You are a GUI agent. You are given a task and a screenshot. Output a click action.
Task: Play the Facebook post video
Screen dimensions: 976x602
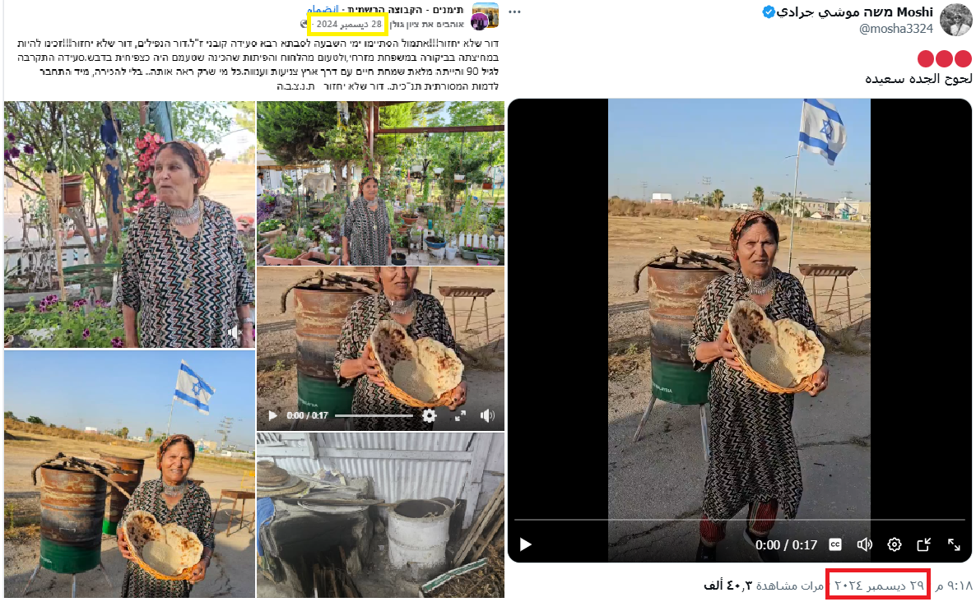(x=272, y=416)
